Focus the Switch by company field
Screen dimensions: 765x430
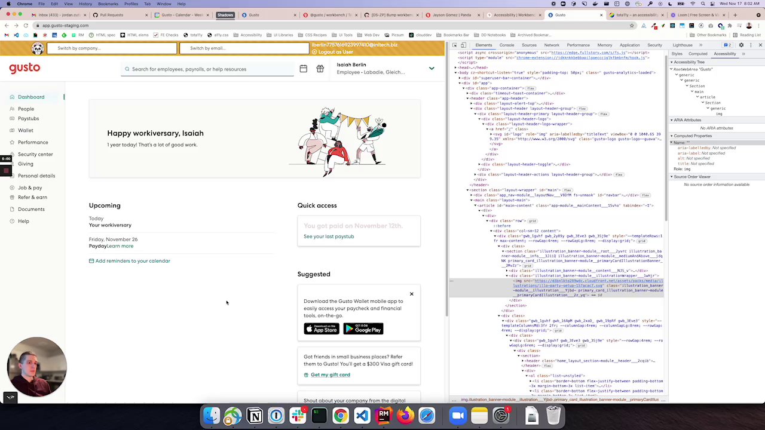click(x=112, y=48)
